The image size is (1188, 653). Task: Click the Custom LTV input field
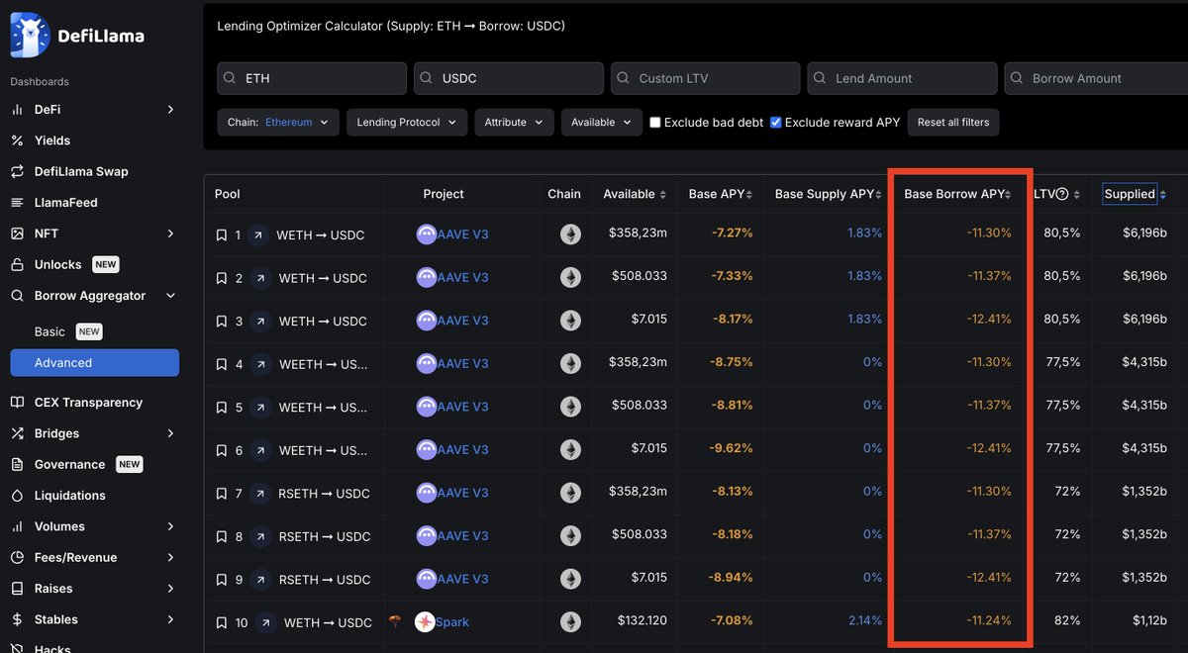pyautogui.click(x=706, y=78)
